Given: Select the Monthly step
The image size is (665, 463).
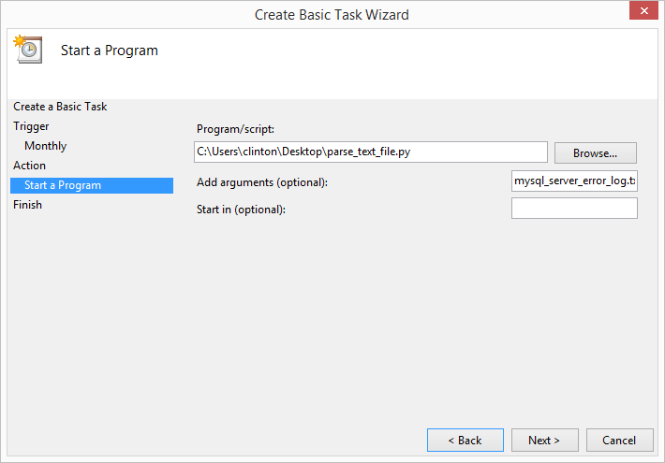Looking at the screenshot, I should [45, 146].
